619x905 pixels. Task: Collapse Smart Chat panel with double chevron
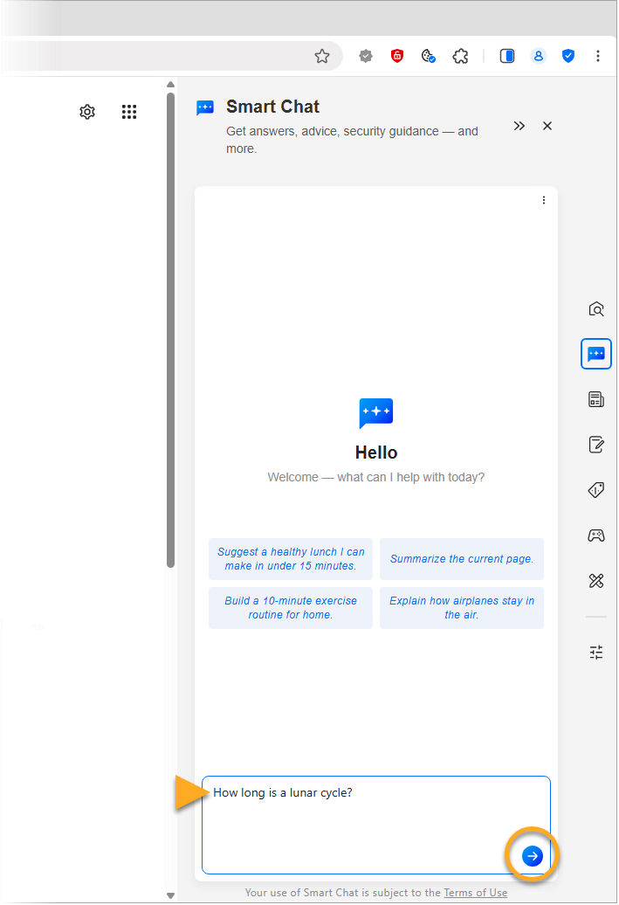click(519, 126)
